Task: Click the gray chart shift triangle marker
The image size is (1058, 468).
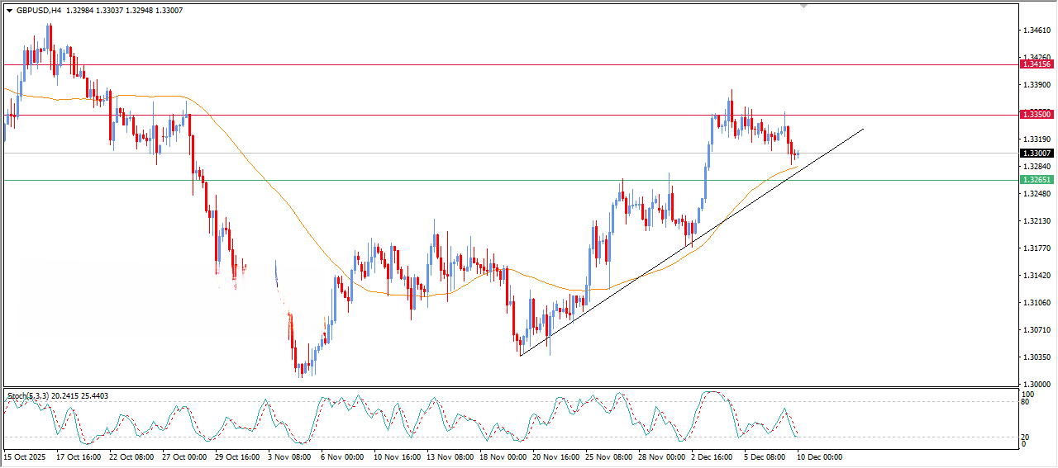Action: [x=803, y=7]
